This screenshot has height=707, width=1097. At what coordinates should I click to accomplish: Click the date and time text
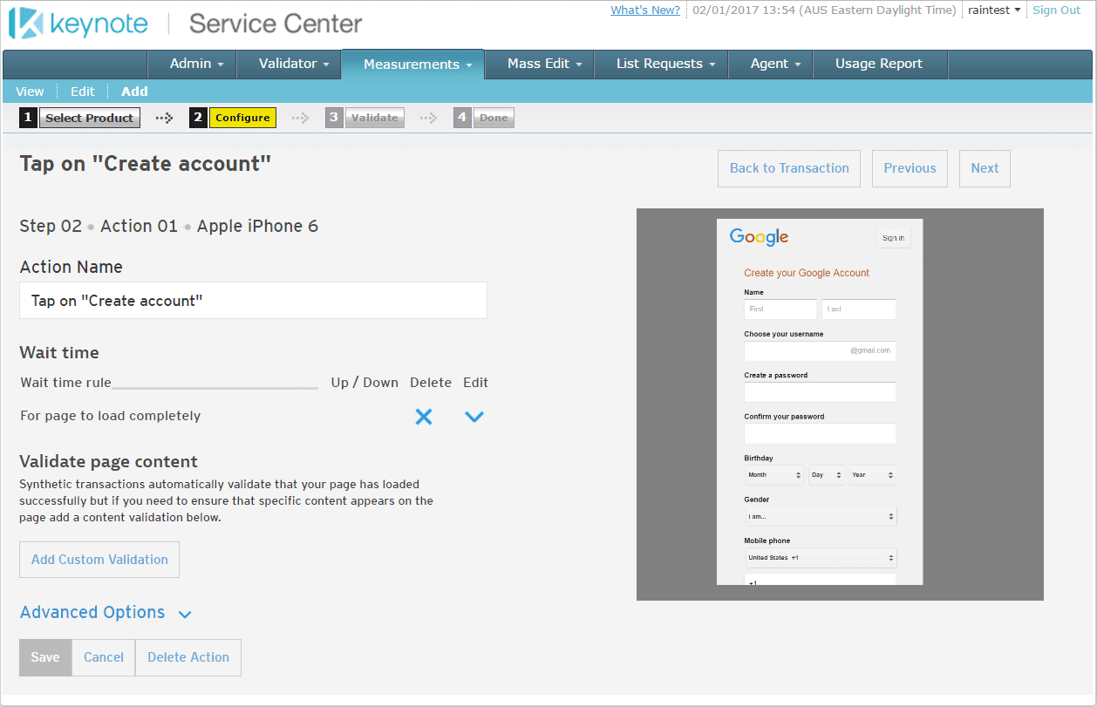click(823, 10)
